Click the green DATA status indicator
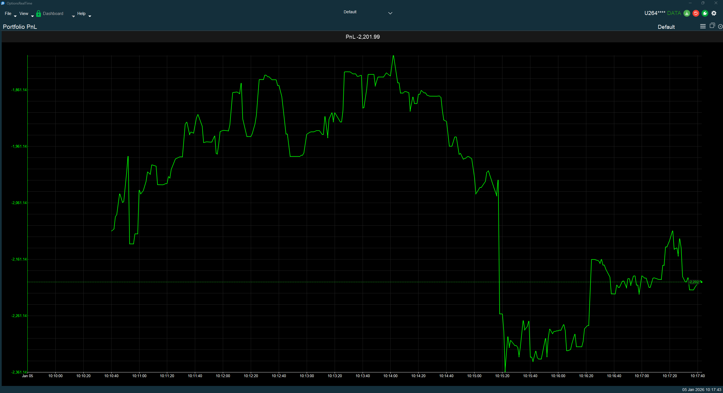 pyautogui.click(x=674, y=13)
